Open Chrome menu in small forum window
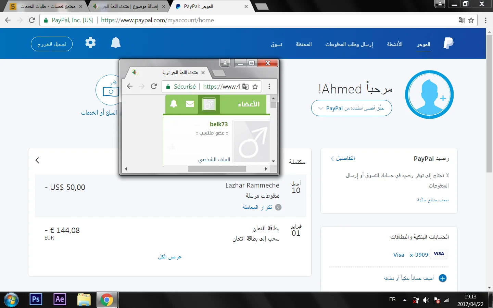The image size is (493, 308). pos(269,86)
